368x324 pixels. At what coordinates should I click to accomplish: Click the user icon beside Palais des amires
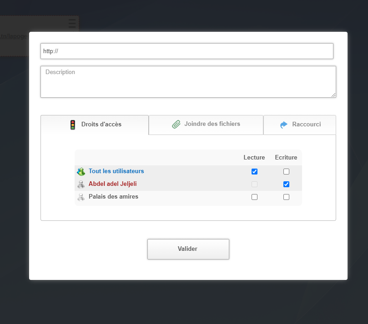(81, 197)
